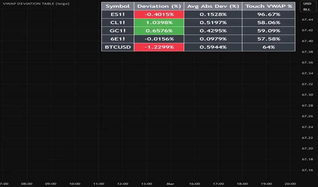Select the 0.1528% average deviation cell

[x=213, y=14]
